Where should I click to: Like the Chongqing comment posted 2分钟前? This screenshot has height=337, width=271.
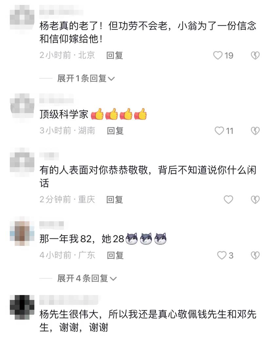[x=228, y=199]
